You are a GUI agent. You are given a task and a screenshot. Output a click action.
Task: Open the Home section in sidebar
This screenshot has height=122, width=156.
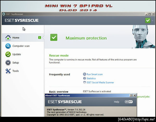(x=23, y=38)
